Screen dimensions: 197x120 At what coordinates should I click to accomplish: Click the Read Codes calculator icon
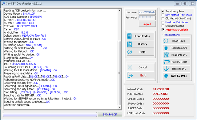[129, 36]
